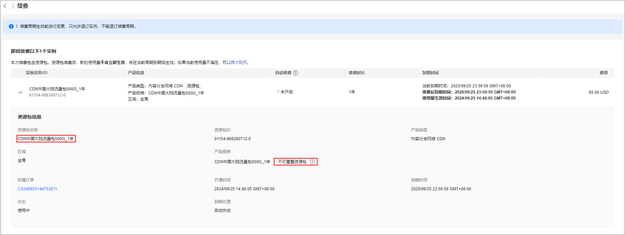The image size is (625, 235).
Task: Click the 产品信息 column header
Action: (136, 73)
